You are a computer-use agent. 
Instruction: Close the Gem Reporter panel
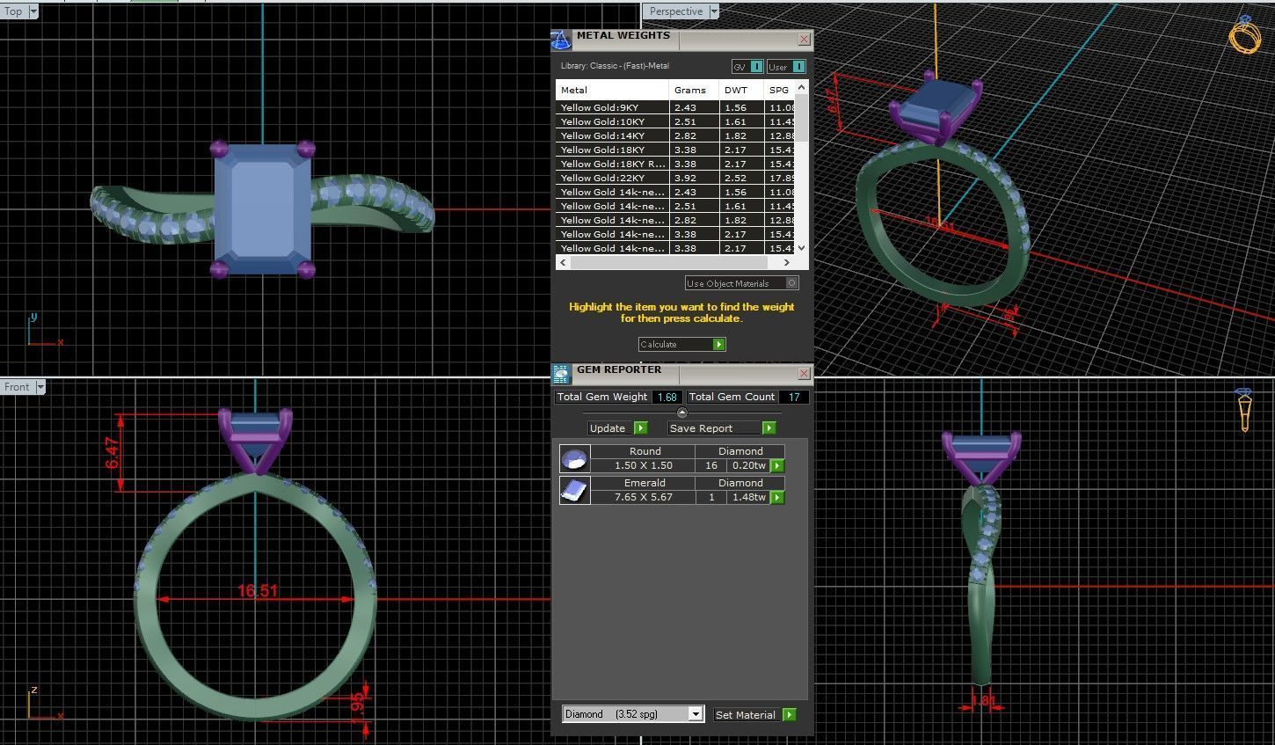pyautogui.click(x=804, y=374)
